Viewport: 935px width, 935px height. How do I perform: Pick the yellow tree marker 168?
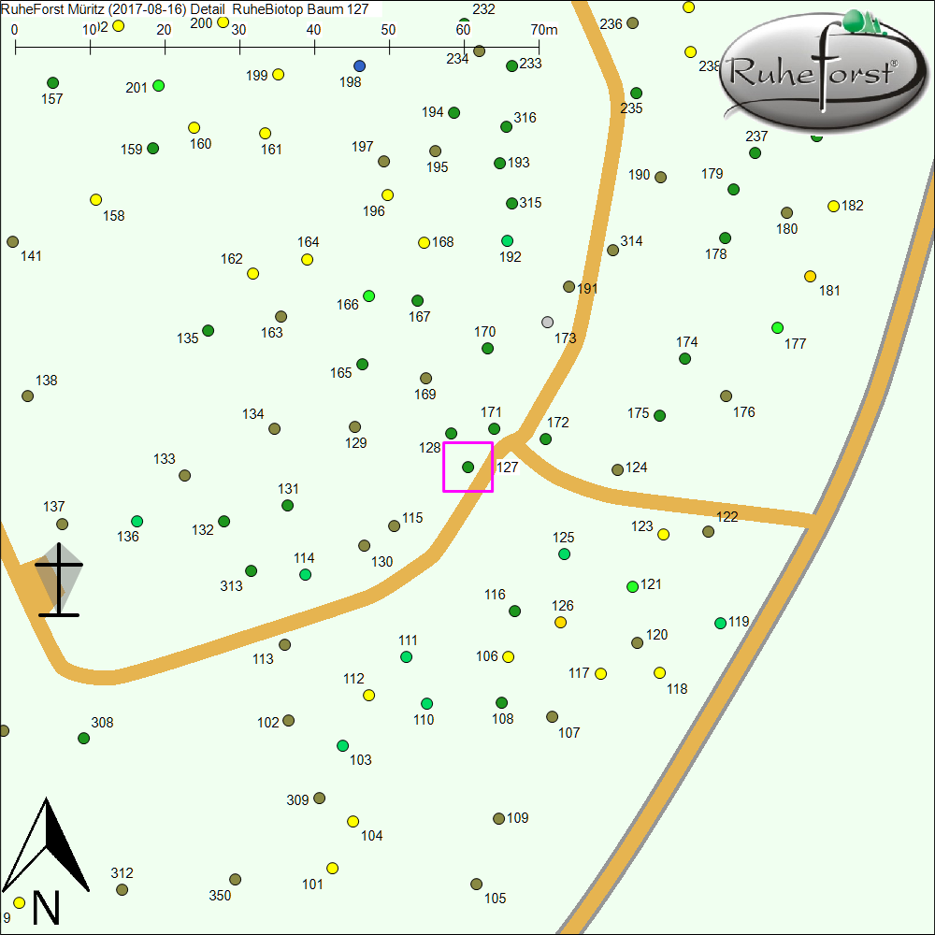pyautogui.click(x=424, y=243)
